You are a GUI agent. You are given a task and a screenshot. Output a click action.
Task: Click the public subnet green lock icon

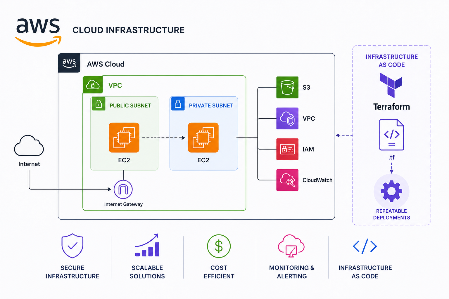(x=99, y=104)
